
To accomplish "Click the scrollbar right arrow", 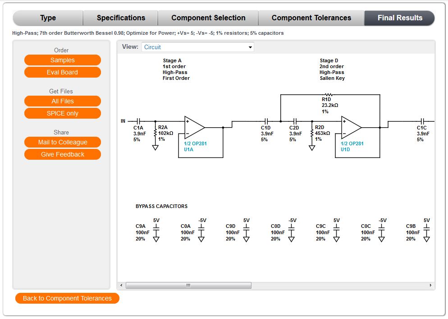I will click(431, 285).
